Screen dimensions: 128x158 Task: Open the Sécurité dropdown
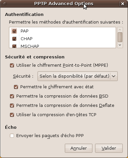(77, 76)
